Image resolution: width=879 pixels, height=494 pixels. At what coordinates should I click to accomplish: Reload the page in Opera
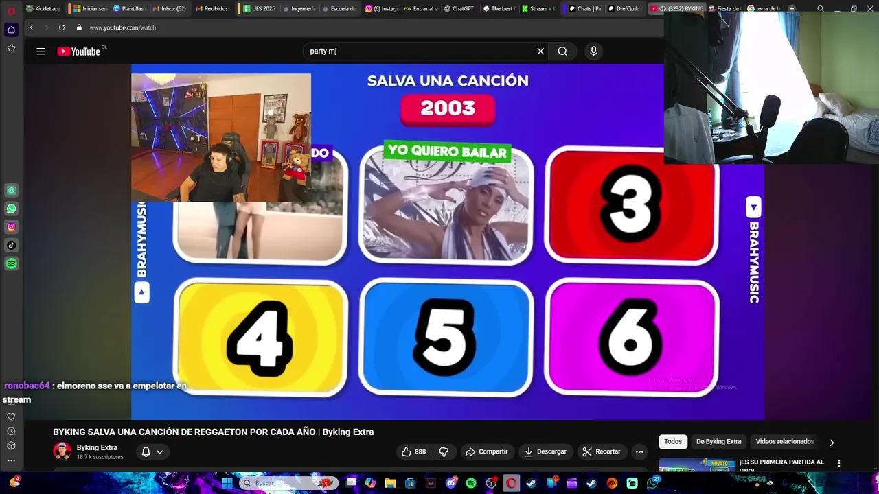(x=62, y=27)
